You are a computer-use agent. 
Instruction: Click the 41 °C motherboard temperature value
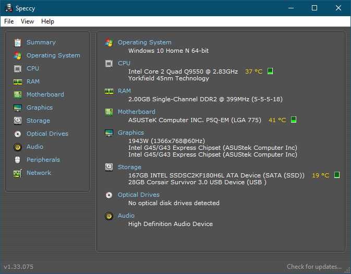coord(277,120)
